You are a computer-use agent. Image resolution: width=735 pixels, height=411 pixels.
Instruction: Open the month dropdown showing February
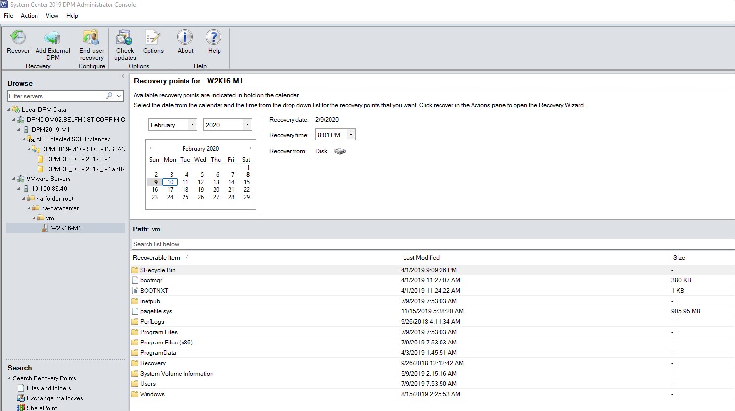pyautogui.click(x=192, y=124)
